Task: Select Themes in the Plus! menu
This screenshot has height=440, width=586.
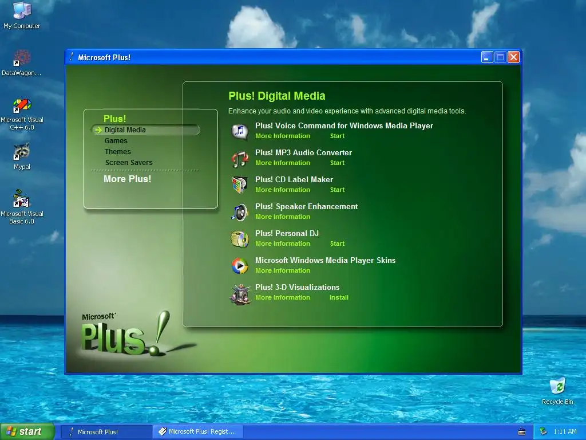Action: [118, 151]
